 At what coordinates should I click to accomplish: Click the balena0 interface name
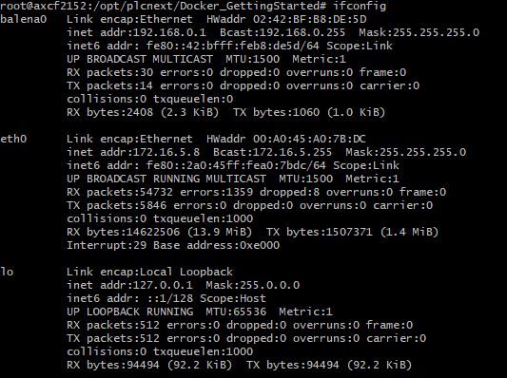(x=23, y=19)
